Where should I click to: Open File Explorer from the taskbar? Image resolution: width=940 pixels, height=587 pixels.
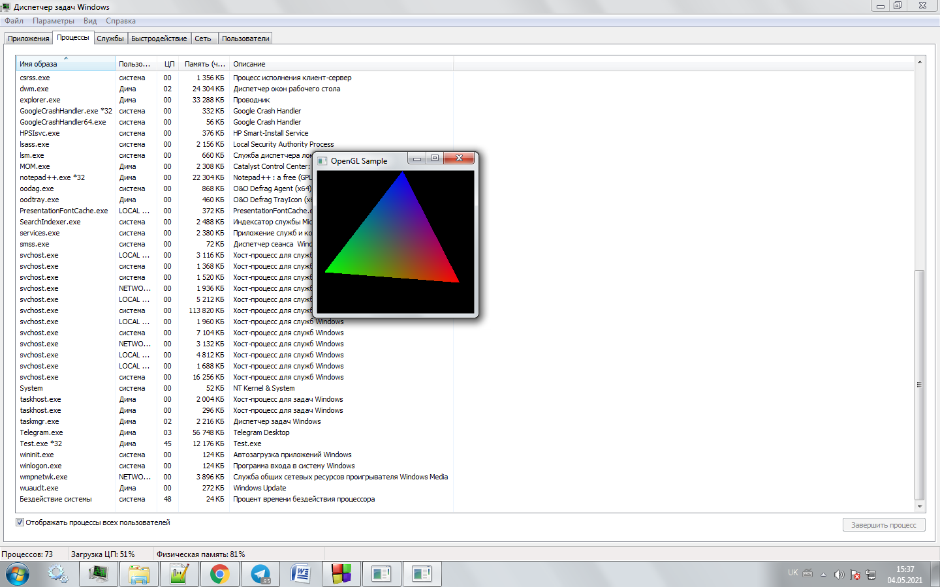click(139, 574)
